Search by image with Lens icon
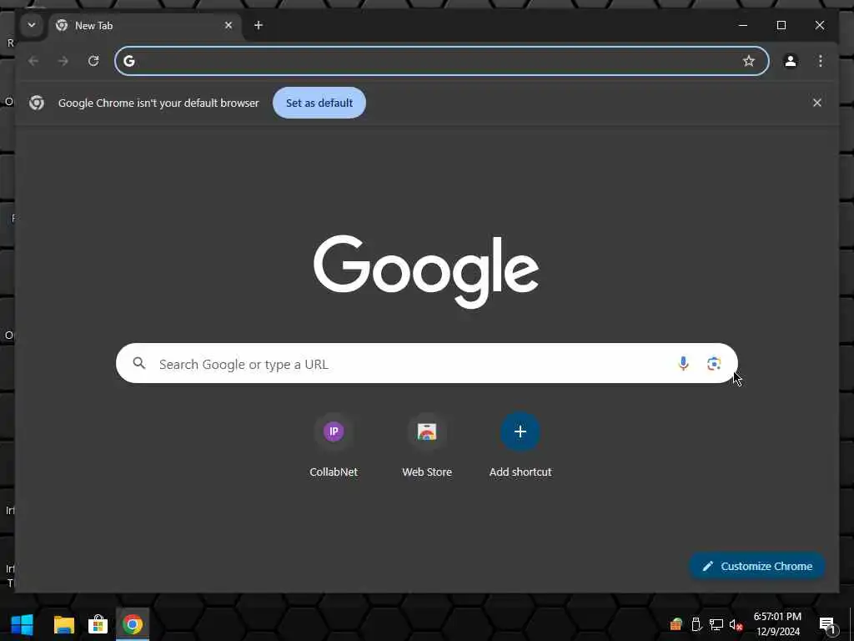854x641 pixels. (x=714, y=363)
